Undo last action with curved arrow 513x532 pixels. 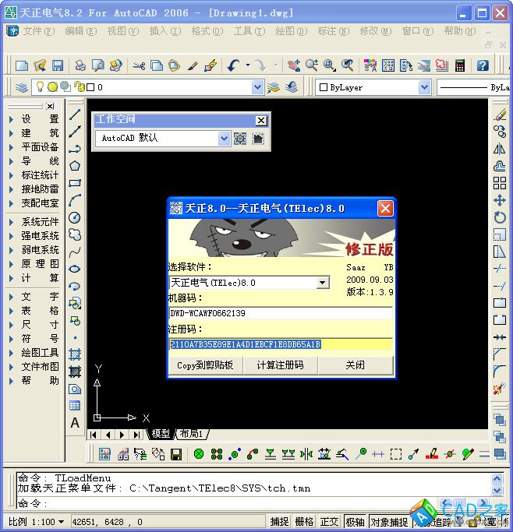point(234,65)
